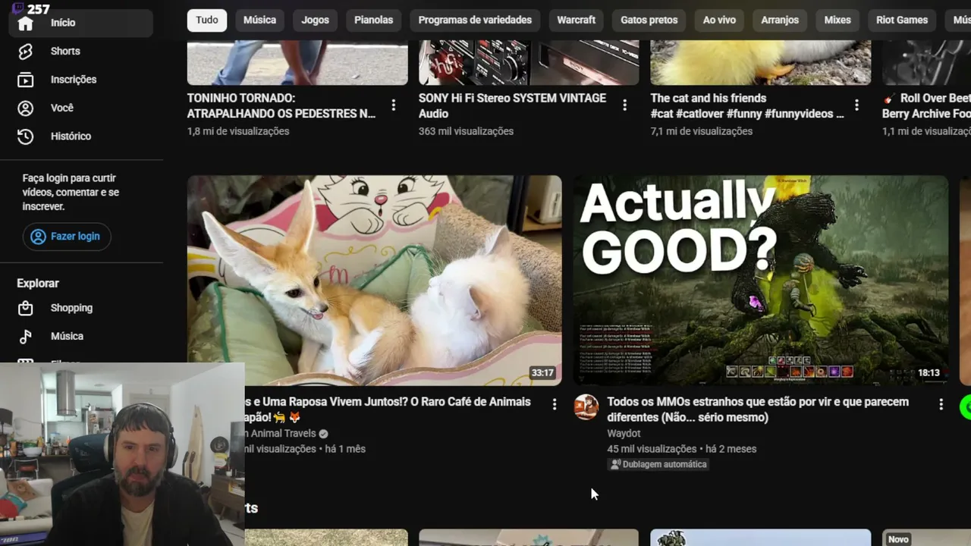Image resolution: width=971 pixels, height=546 pixels.
Task: Show Ao vivo live videos chip
Action: click(x=719, y=20)
